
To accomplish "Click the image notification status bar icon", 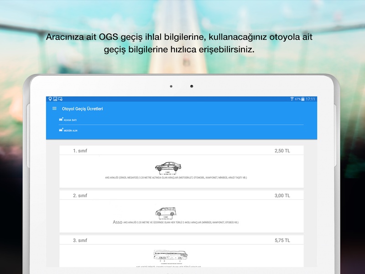I will 55,99.
